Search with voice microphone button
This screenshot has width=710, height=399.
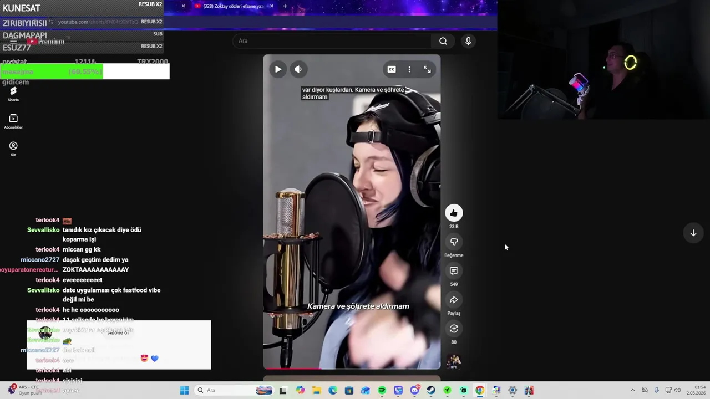coord(468,41)
